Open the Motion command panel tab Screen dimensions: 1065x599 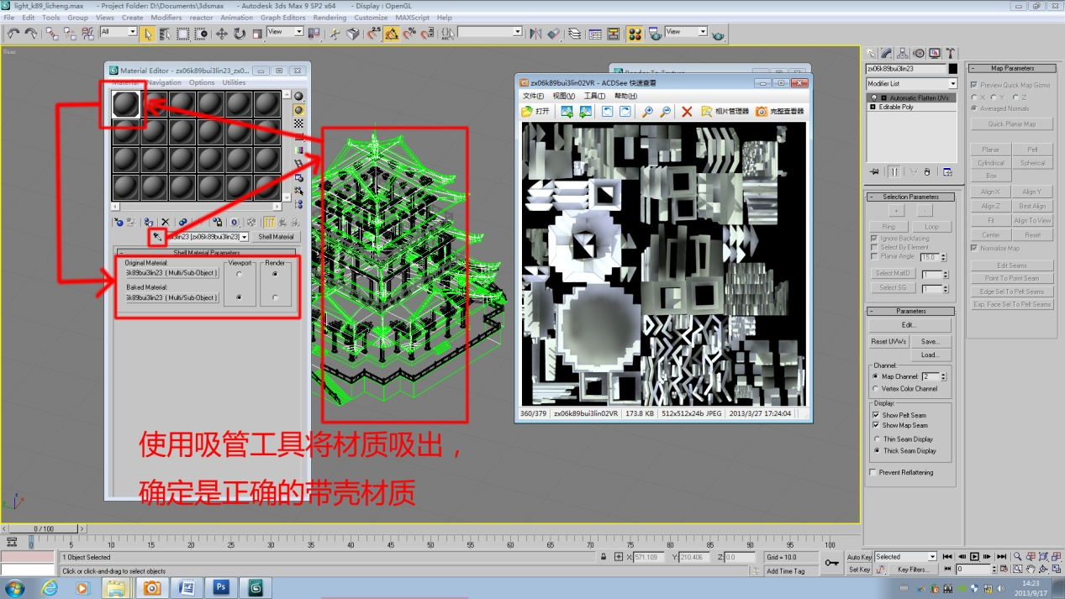pos(919,54)
